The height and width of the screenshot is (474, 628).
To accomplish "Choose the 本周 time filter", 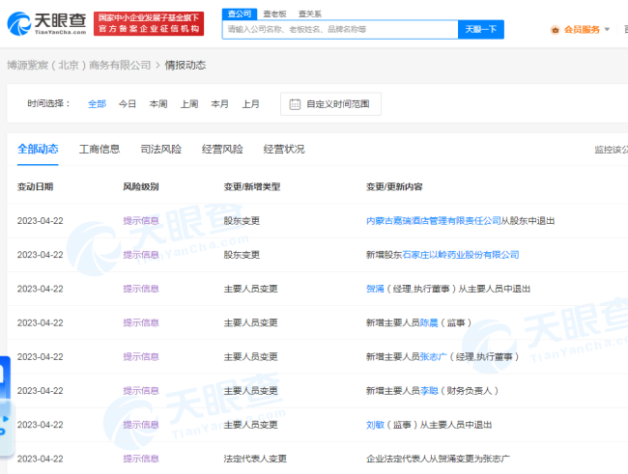I will coord(158,104).
